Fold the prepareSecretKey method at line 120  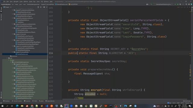[x=61, y=69]
